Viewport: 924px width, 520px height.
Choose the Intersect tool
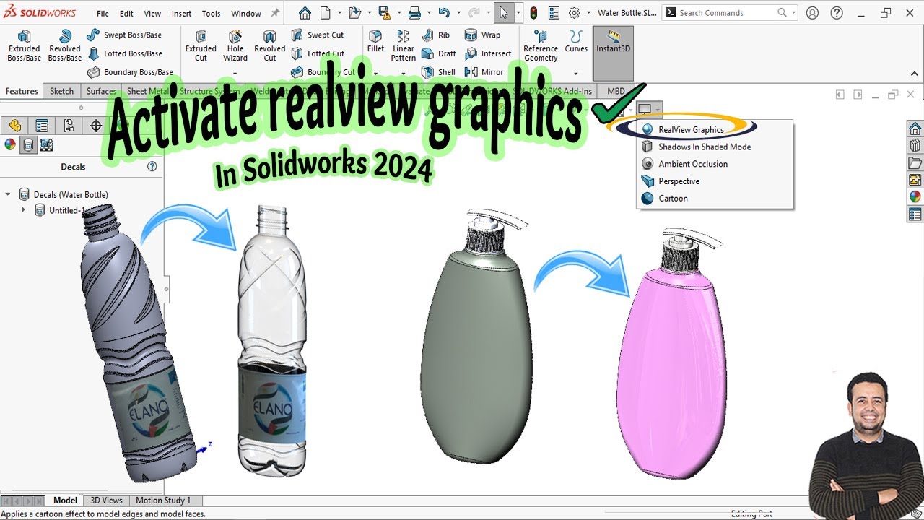coord(488,53)
